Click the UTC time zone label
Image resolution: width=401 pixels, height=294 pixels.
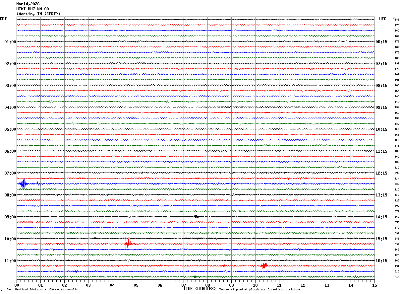tap(383, 19)
